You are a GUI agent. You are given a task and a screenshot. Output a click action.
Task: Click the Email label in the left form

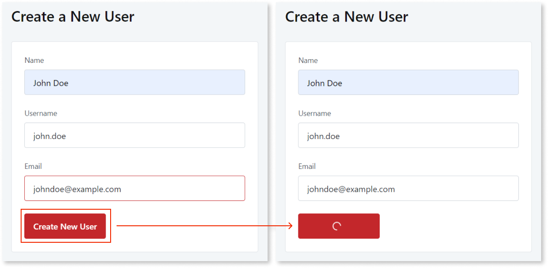click(x=34, y=166)
